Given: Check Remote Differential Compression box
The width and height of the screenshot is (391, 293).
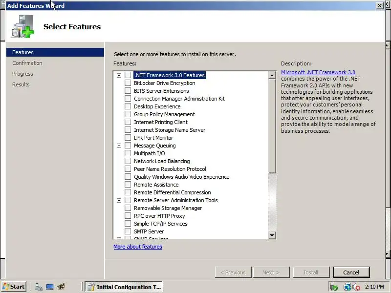Looking at the screenshot, I should click(x=128, y=192).
